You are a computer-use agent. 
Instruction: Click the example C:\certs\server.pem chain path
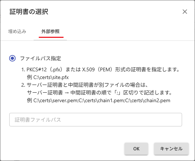tap(99, 100)
